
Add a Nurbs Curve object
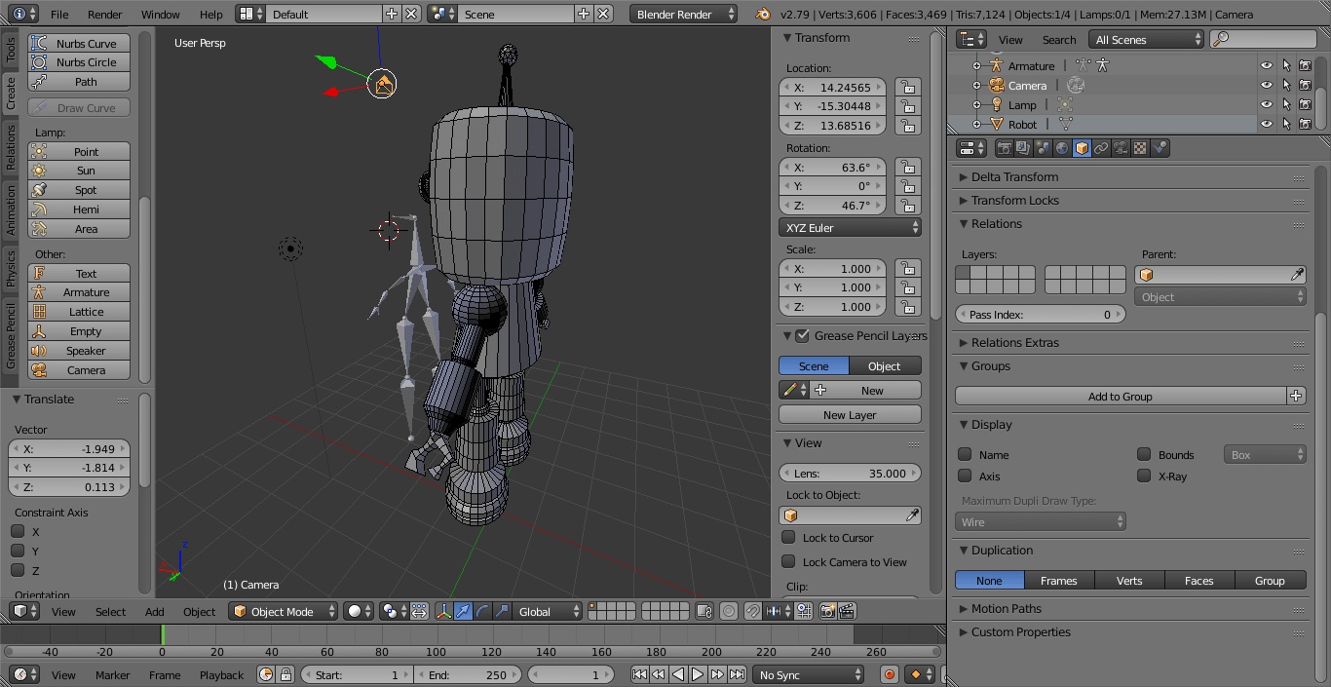click(x=79, y=44)
